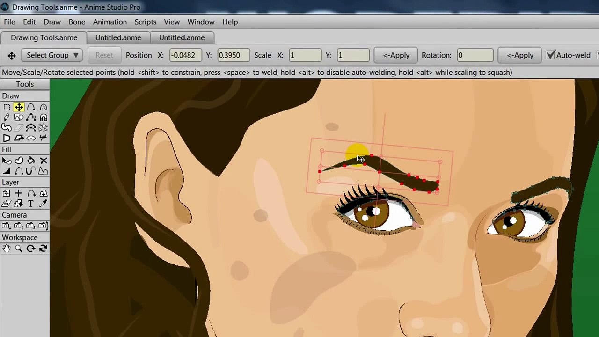This screenshot has width=599, height=337.
Task: Select the Perspective Points tool
Action: [7, 138]
